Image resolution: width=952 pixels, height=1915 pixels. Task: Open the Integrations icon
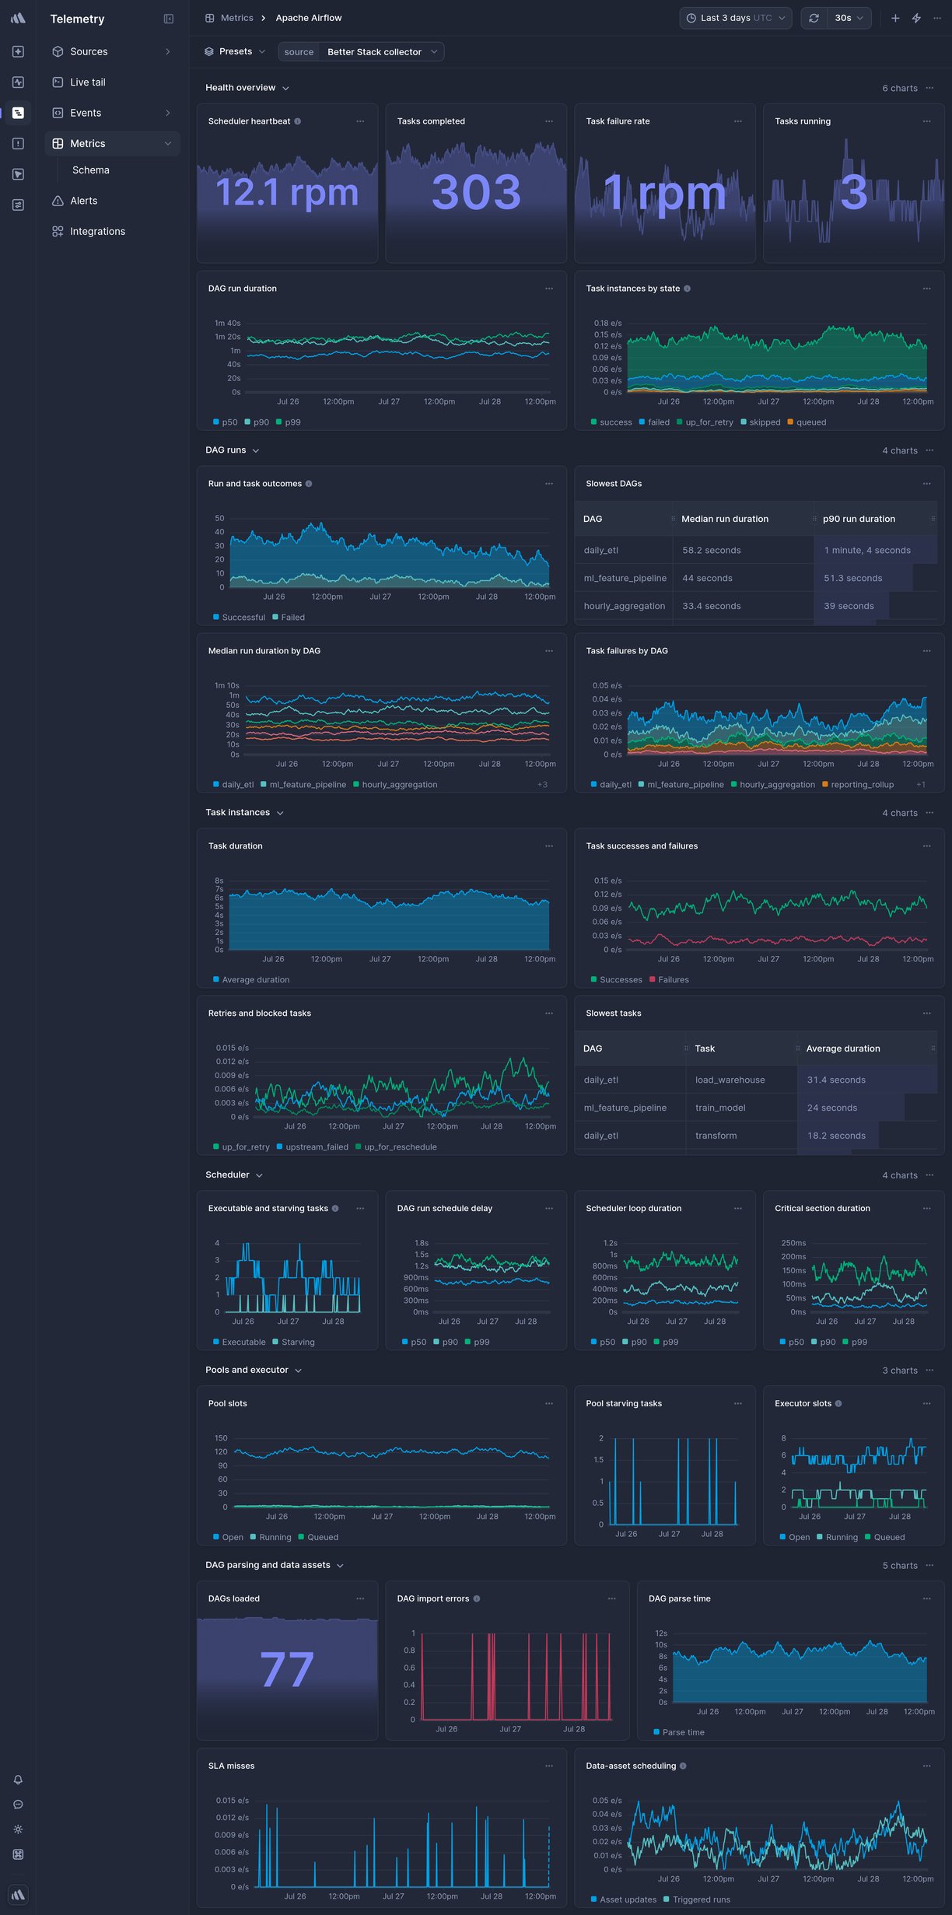[x=58, y=231]
